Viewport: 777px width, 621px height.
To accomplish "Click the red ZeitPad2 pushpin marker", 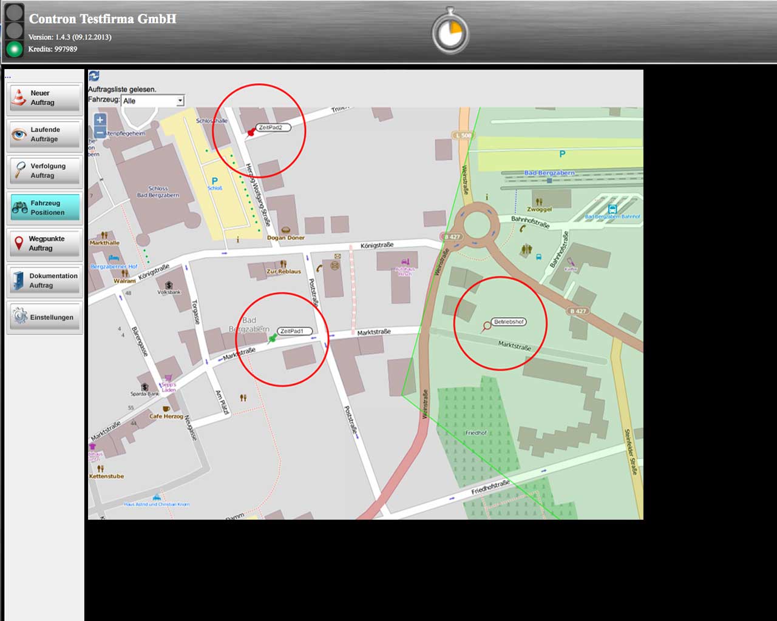I will click(x=251, y=132).
